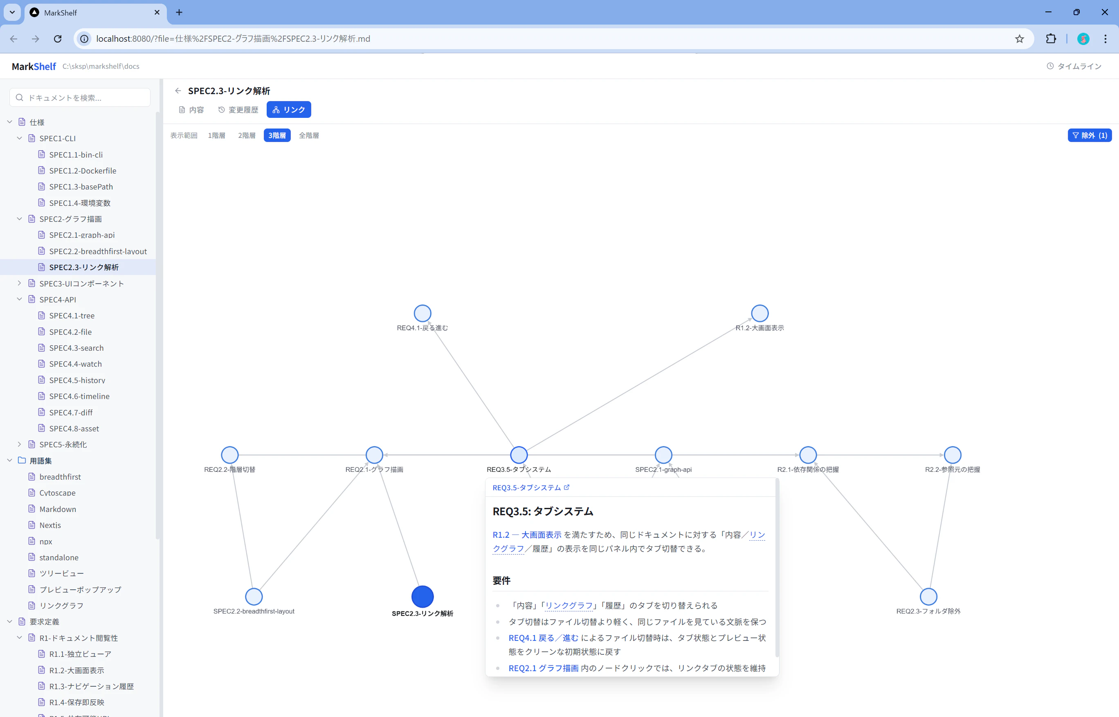Select 全階層 display range option
Viewport: 1119px width, 717px height.
pyautogui.click(x=308, y=135)
